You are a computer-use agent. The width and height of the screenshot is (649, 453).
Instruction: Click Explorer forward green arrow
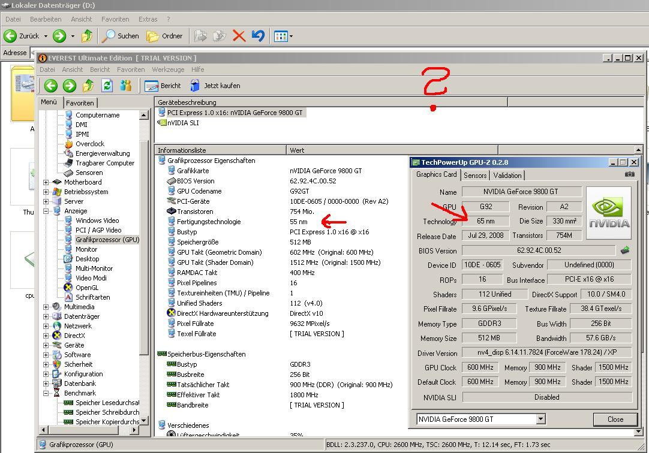click(x=59, y=36)
